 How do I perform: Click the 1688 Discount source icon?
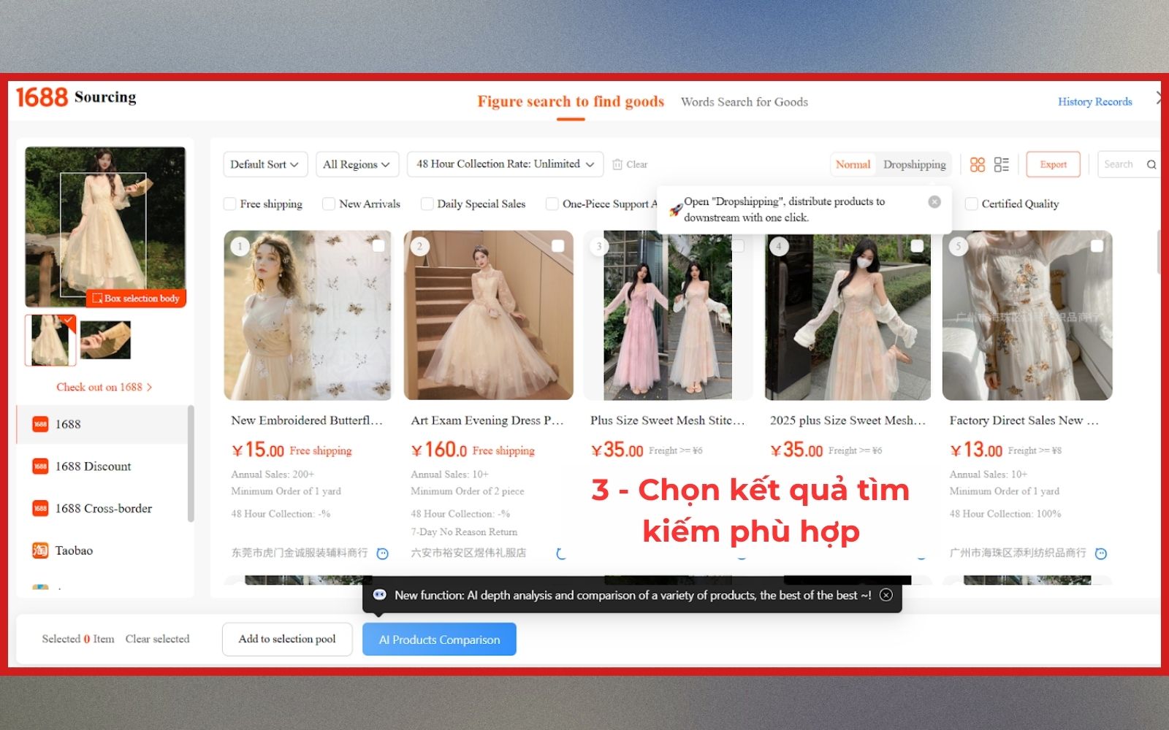tap(40, 466)
